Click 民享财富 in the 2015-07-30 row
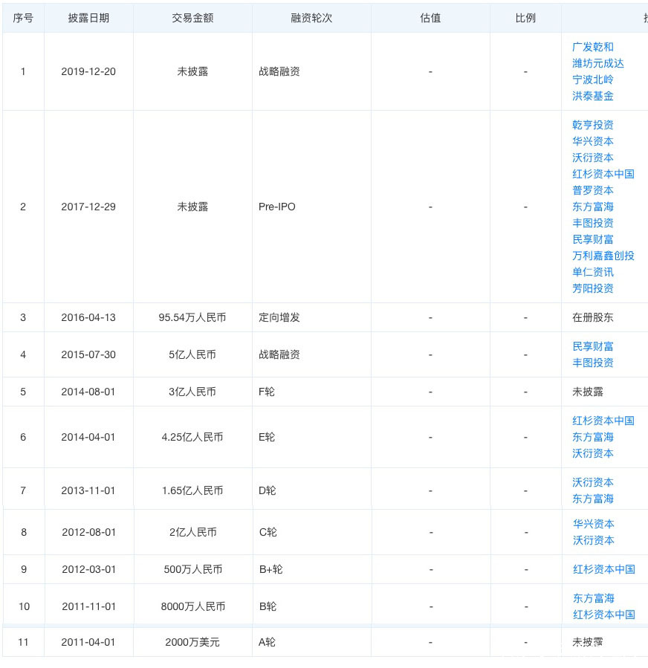Viewport: 648px width, 668px height. click(x=592, y=346)
